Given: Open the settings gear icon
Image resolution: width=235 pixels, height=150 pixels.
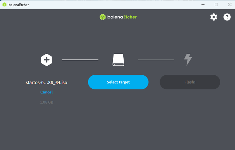Looking at the screenshot, I should [x=214, y=17].
